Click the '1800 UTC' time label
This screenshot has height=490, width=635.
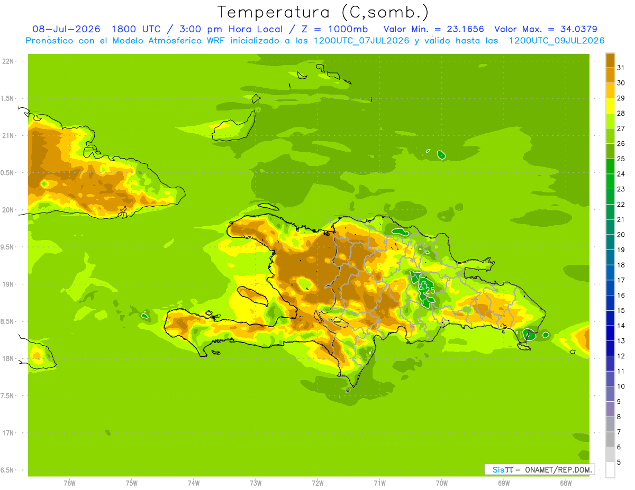[x=137, y=29]
